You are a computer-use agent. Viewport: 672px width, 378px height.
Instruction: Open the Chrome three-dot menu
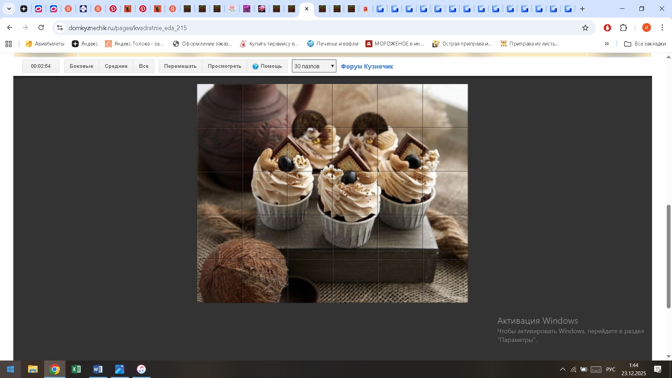662,28
